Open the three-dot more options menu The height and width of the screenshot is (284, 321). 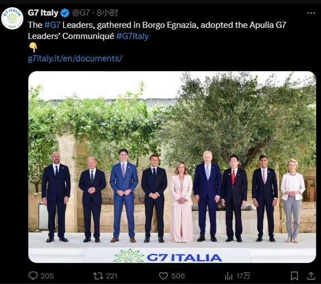pyautogui.click(x=311, y=13)
